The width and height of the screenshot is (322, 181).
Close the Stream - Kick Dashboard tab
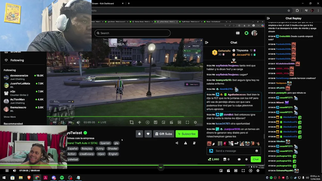coord(123,3)
